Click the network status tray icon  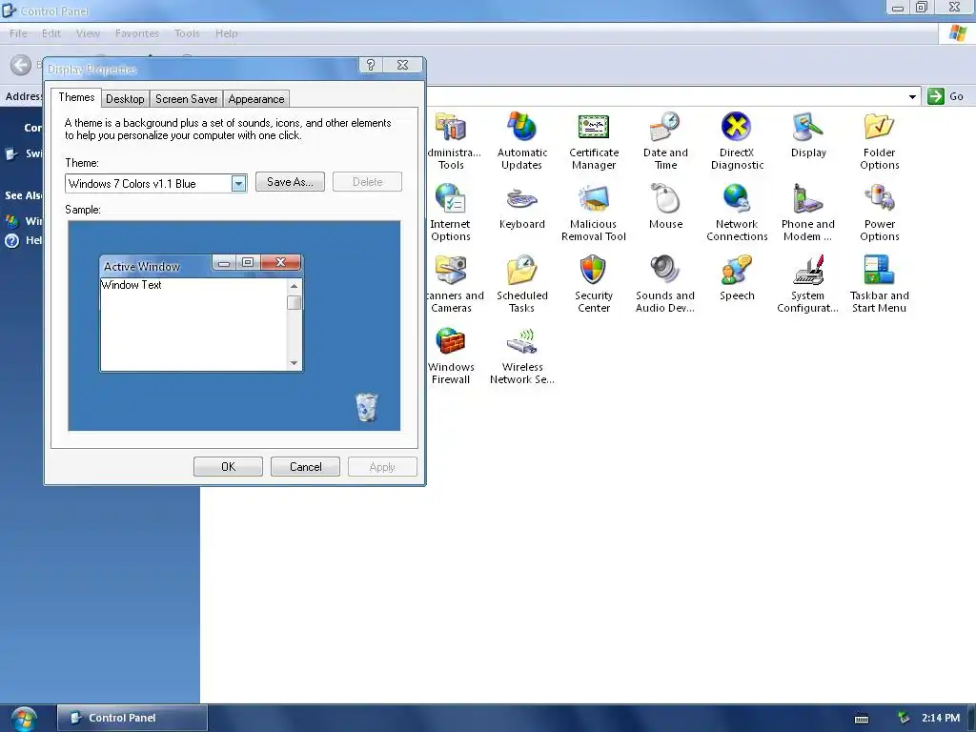pyautogui.click(x=904, y=718)
